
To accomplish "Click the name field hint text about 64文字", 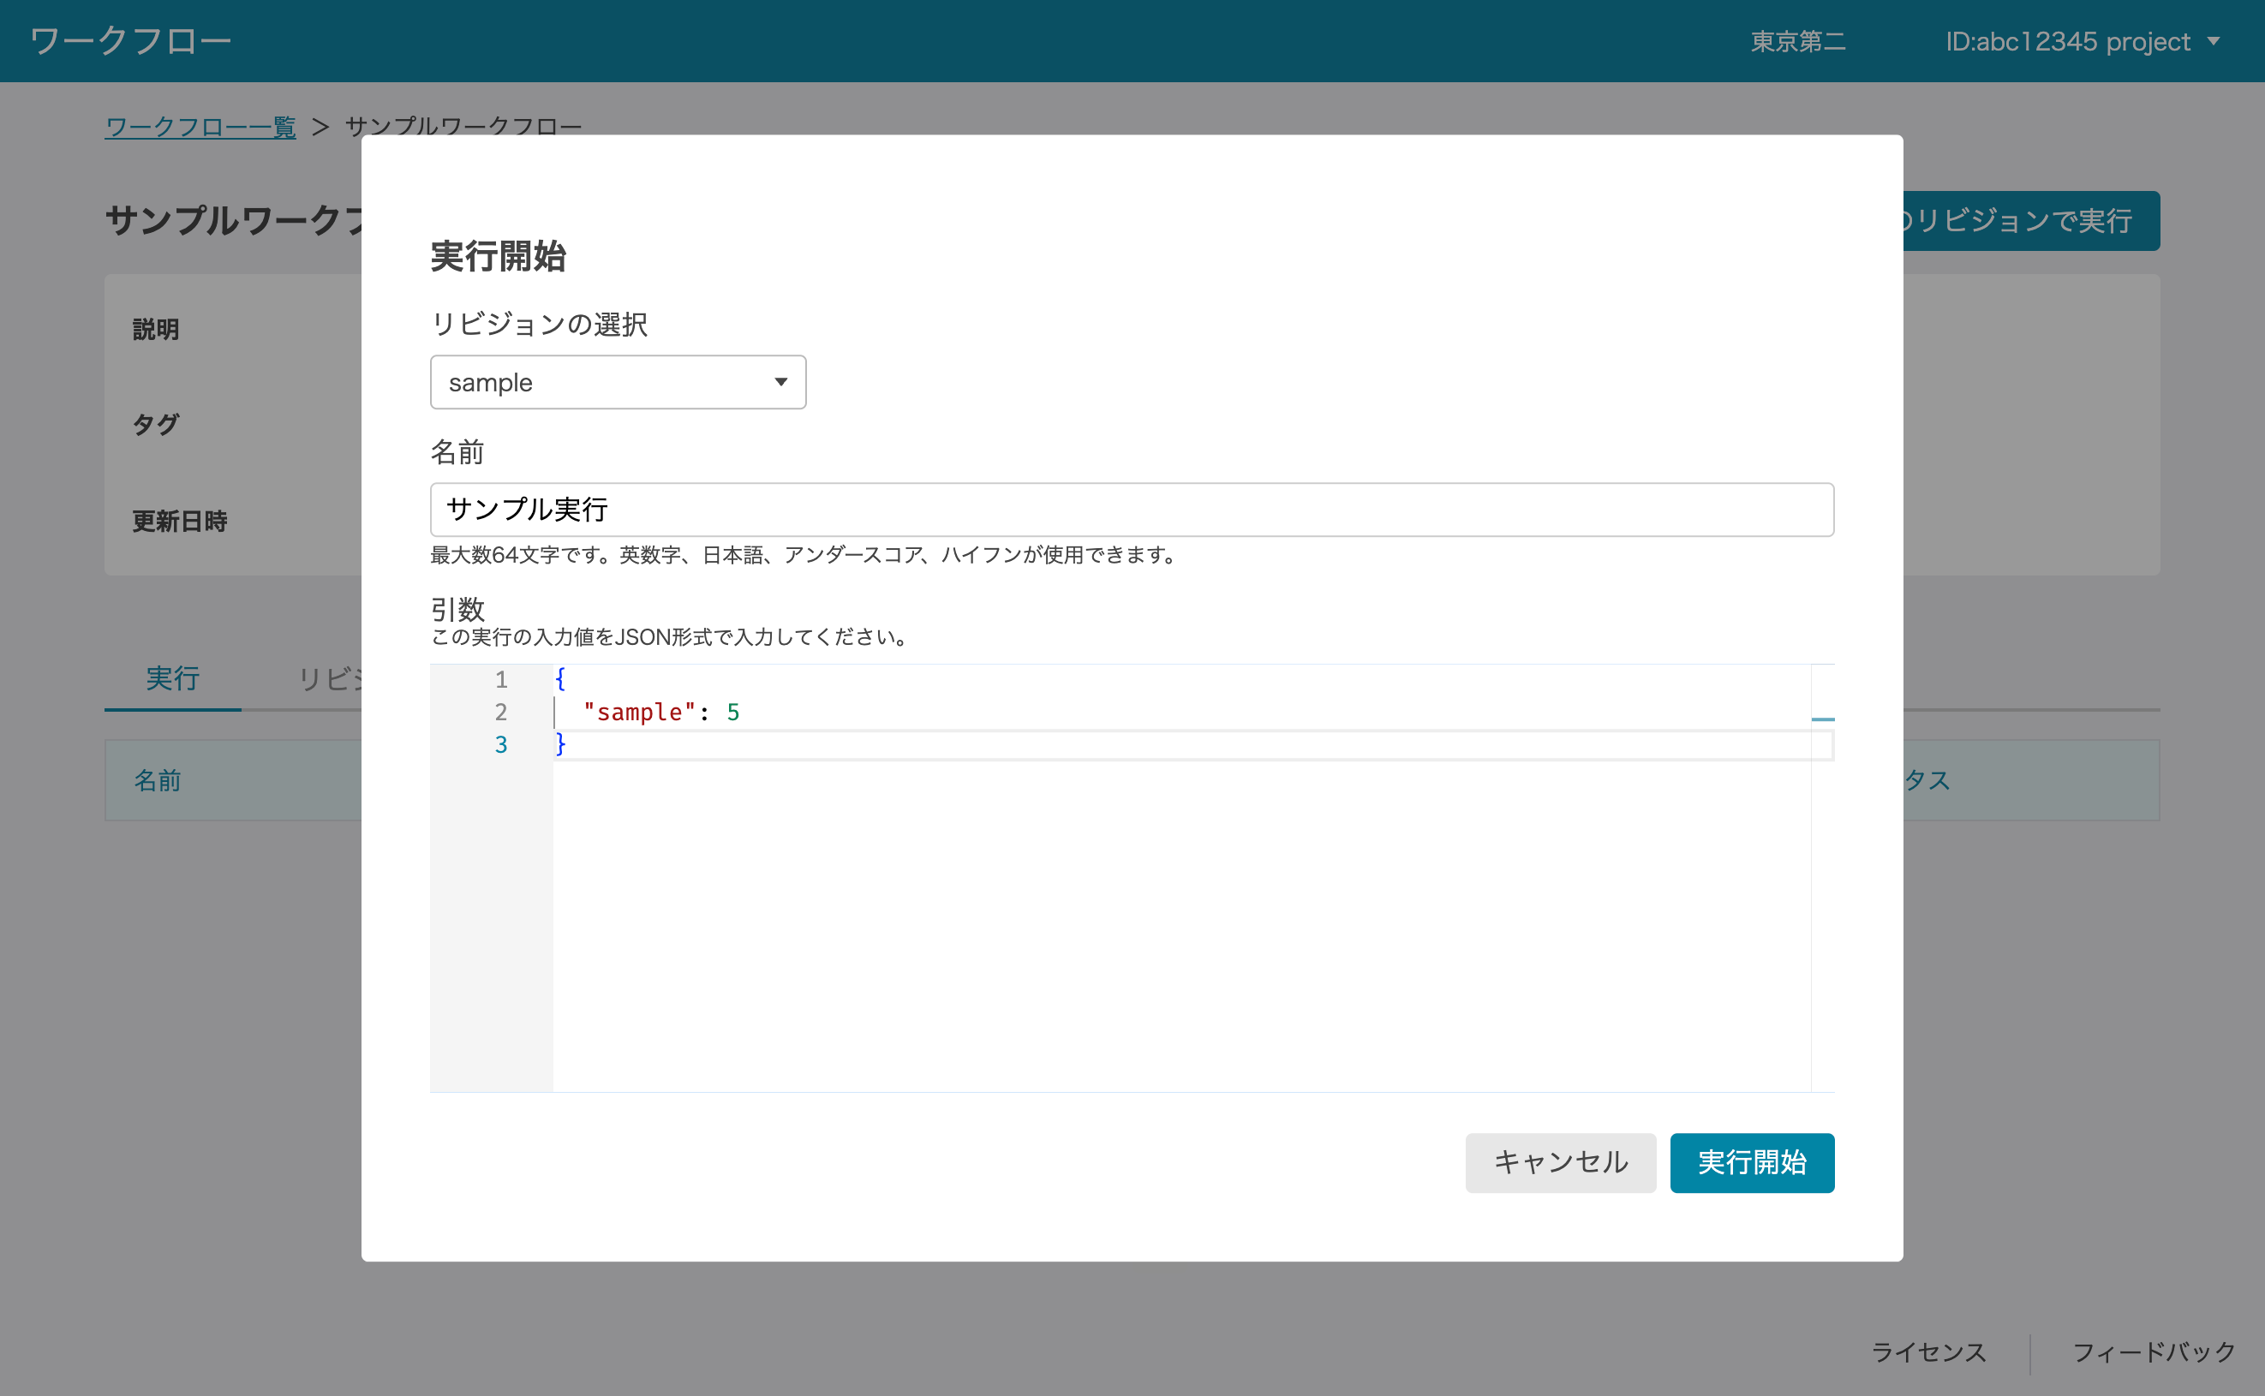I will point(804,555).
